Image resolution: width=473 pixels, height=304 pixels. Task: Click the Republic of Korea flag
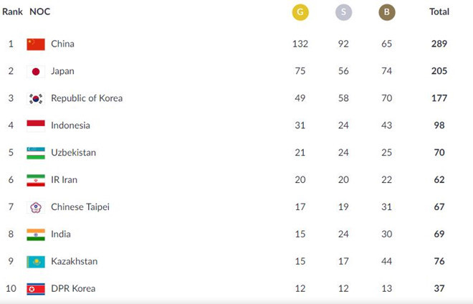pyautogui.click(x=36, y=98)
